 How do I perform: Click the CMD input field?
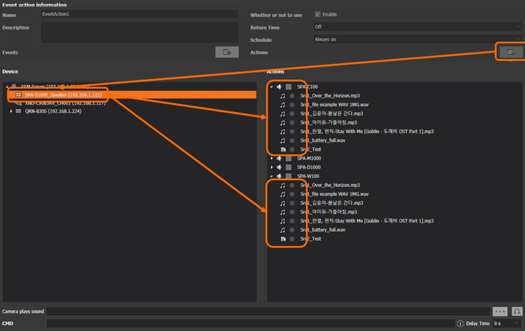coord(250,324)
